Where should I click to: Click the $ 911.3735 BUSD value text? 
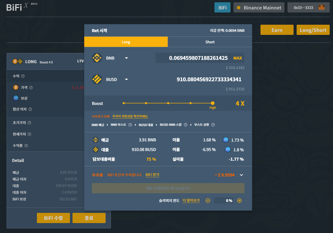(x=235, y=89)
